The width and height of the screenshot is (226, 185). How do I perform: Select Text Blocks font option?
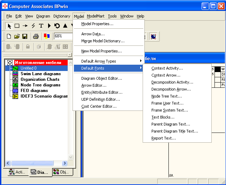177,117
